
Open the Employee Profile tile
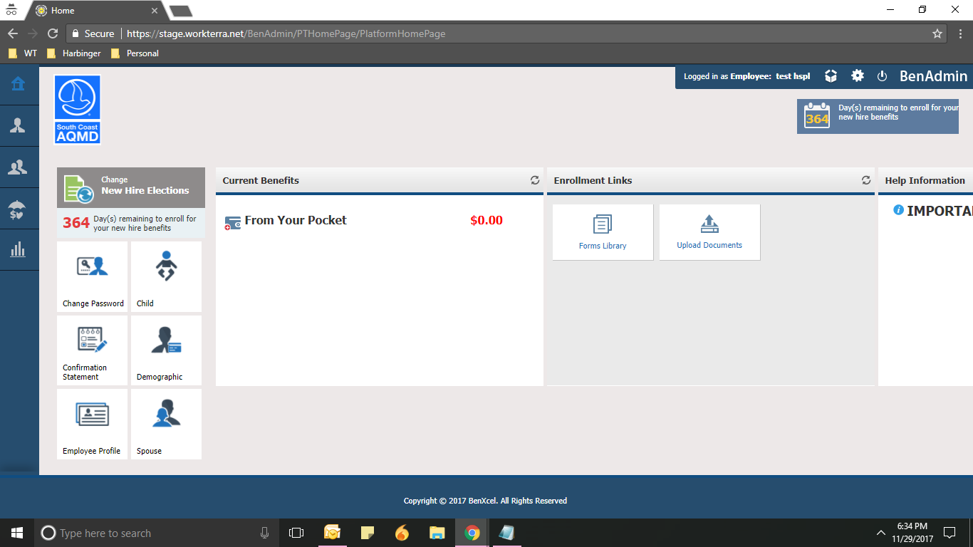pos(93,424)
